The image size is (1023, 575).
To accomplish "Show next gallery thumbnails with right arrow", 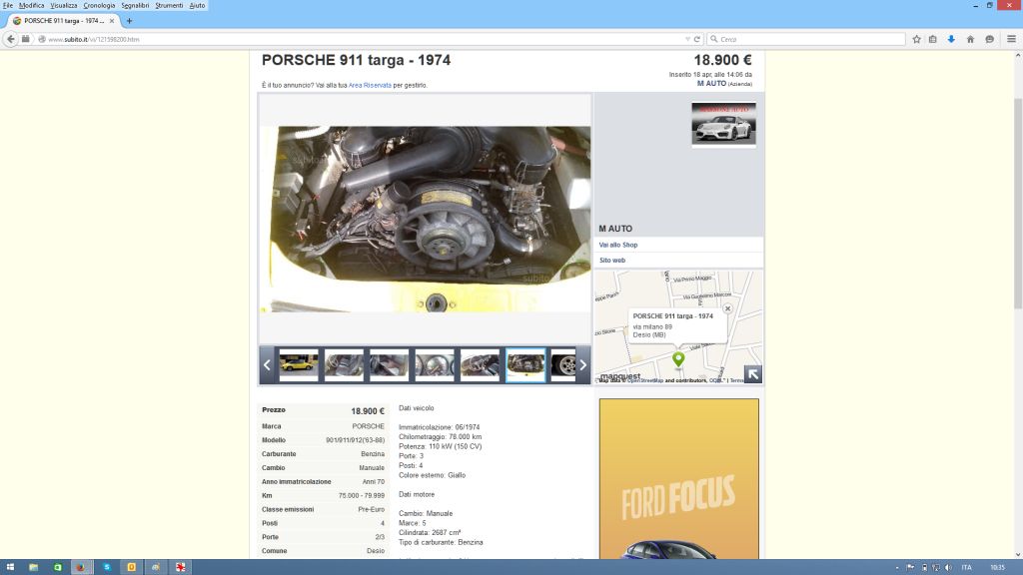I will pos(583,365).
